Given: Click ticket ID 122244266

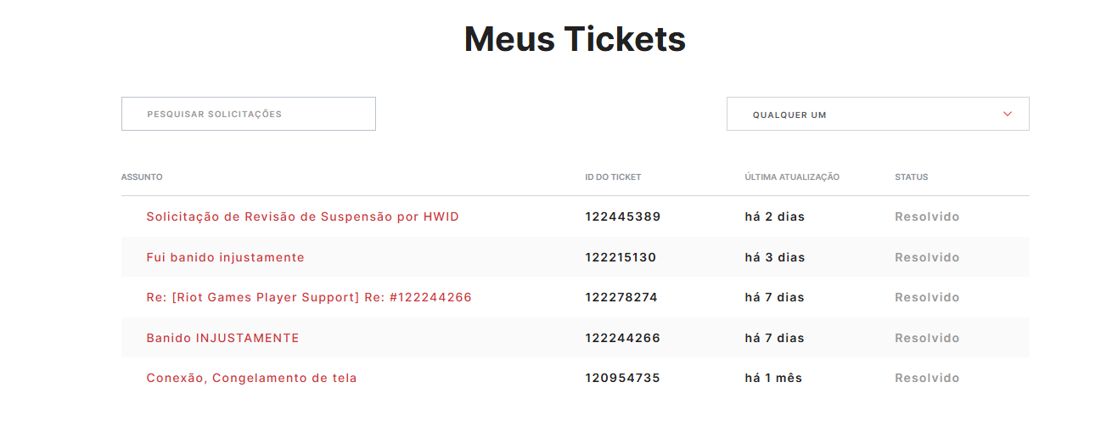Looking at the screenshot, I should point(622,338).
